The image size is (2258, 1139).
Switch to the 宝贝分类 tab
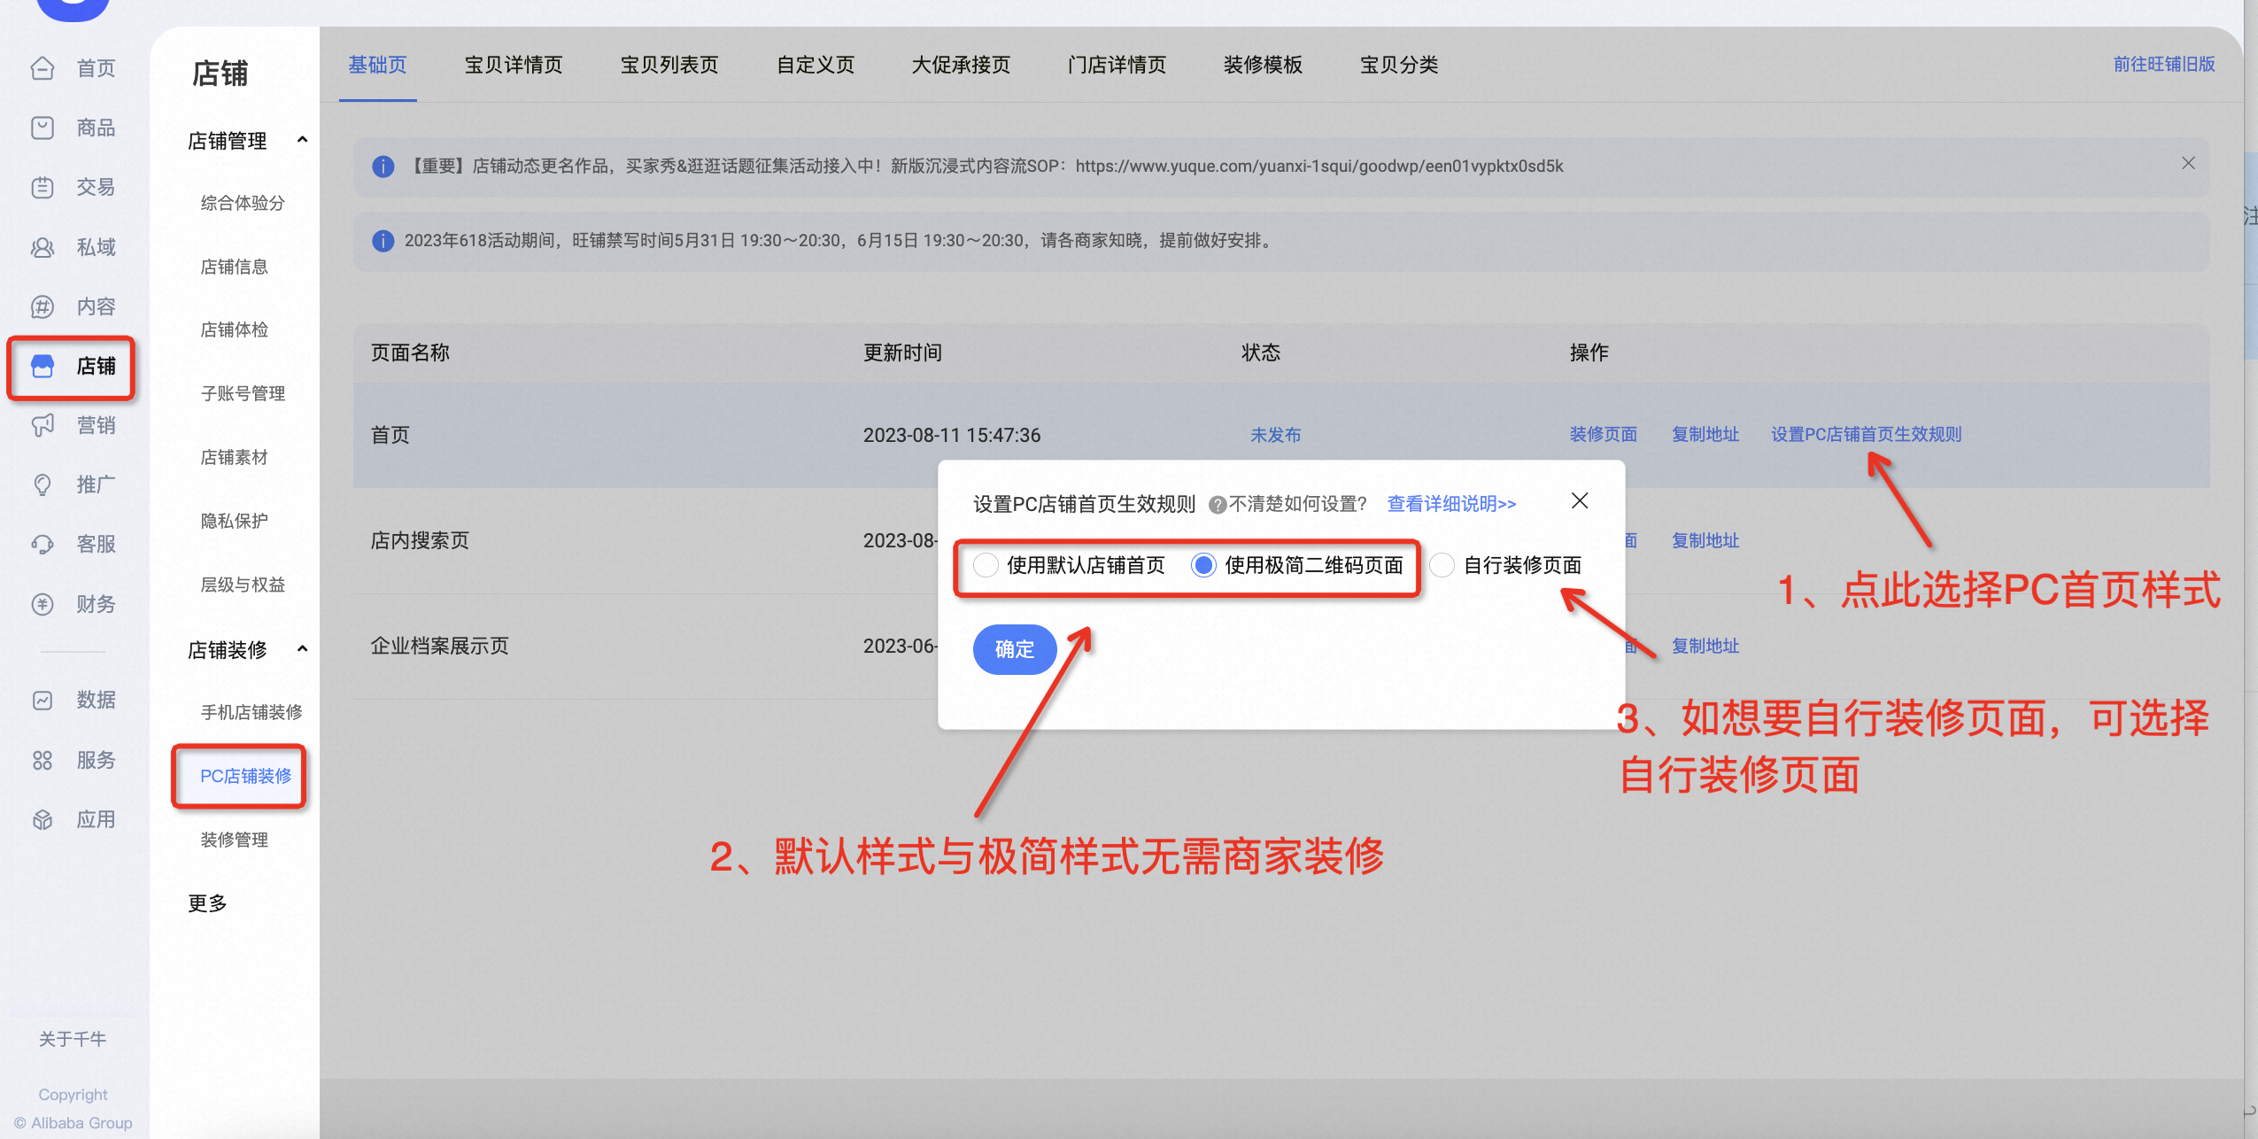[x=1399, y=65]
